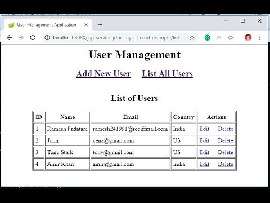
Task: Edit user John
Action: (x=204, y=140)
